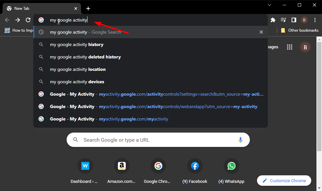
Task: Open the Chrome profile B avatar in toolbar
Action: (304, 20)
